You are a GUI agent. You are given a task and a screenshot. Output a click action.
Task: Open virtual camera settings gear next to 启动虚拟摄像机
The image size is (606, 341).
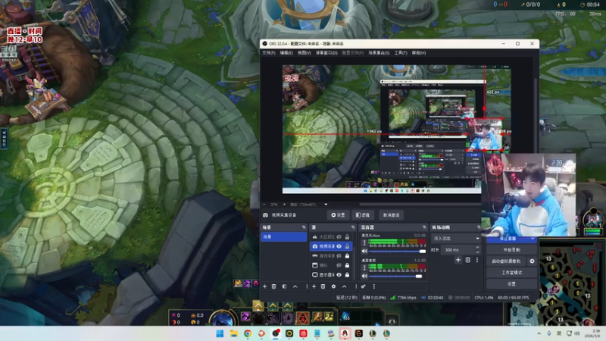532,261
